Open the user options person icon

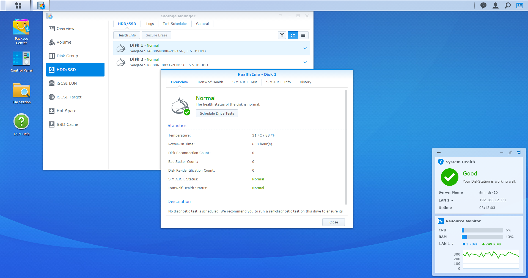click(x=496, y=5)
